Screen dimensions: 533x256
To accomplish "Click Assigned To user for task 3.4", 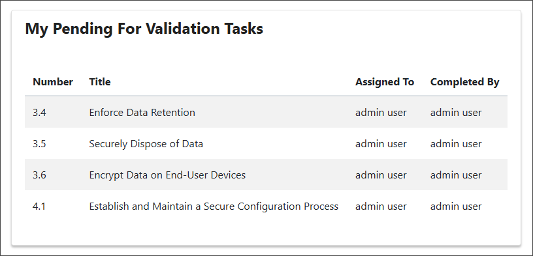I will pos(381,113).
